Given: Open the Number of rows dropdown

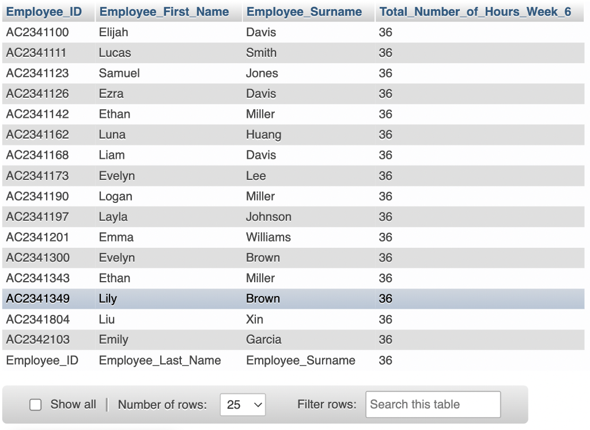Looking at the screenshot, I should coord(243,405).
